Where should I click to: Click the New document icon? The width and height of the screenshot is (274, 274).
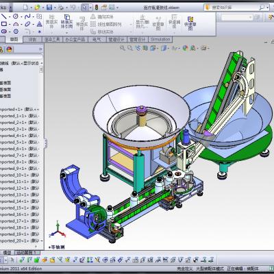(25, 8)
